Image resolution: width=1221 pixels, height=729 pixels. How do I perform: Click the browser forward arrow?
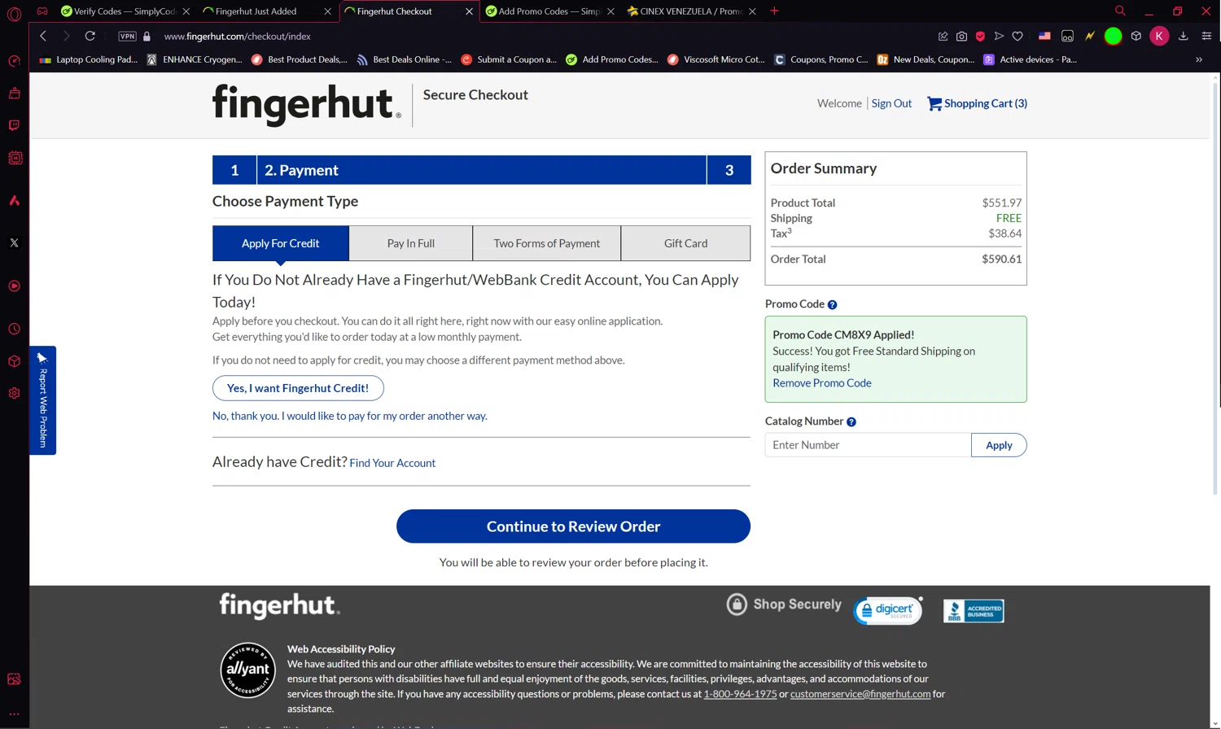pyautogui.click(x=66, y=36)
